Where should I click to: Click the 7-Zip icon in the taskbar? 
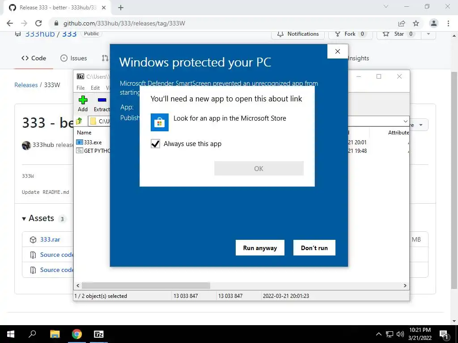pos(99,334)
